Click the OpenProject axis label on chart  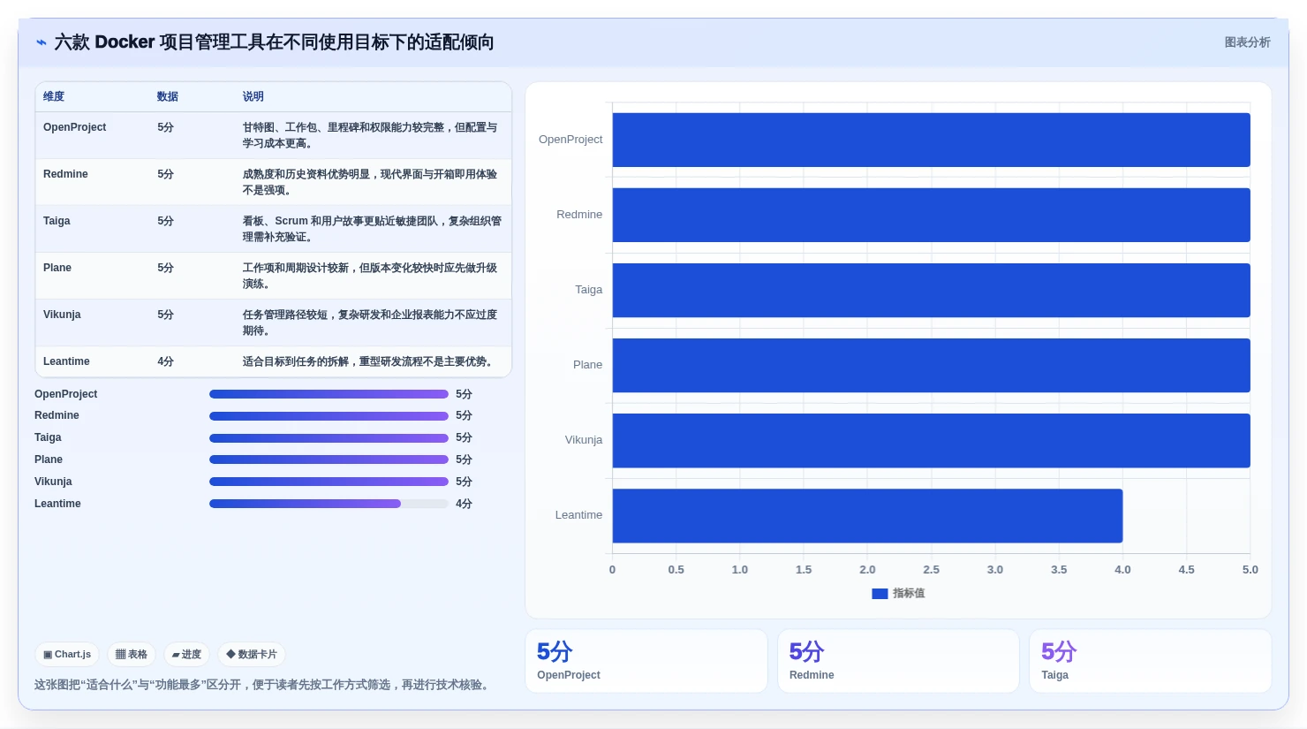570,140
